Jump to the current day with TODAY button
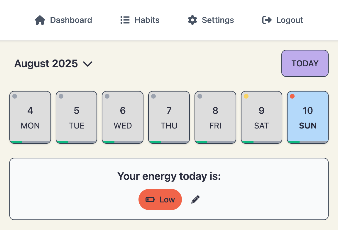The image size is (338, 230). (305, 63)
